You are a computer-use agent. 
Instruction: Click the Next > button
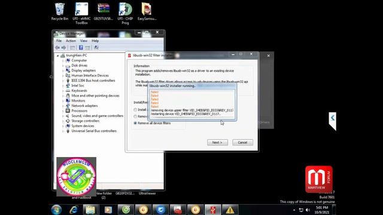[x=217, y=142]
